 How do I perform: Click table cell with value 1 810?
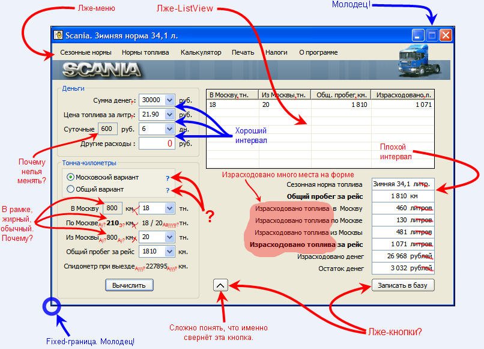click(341, 105)
